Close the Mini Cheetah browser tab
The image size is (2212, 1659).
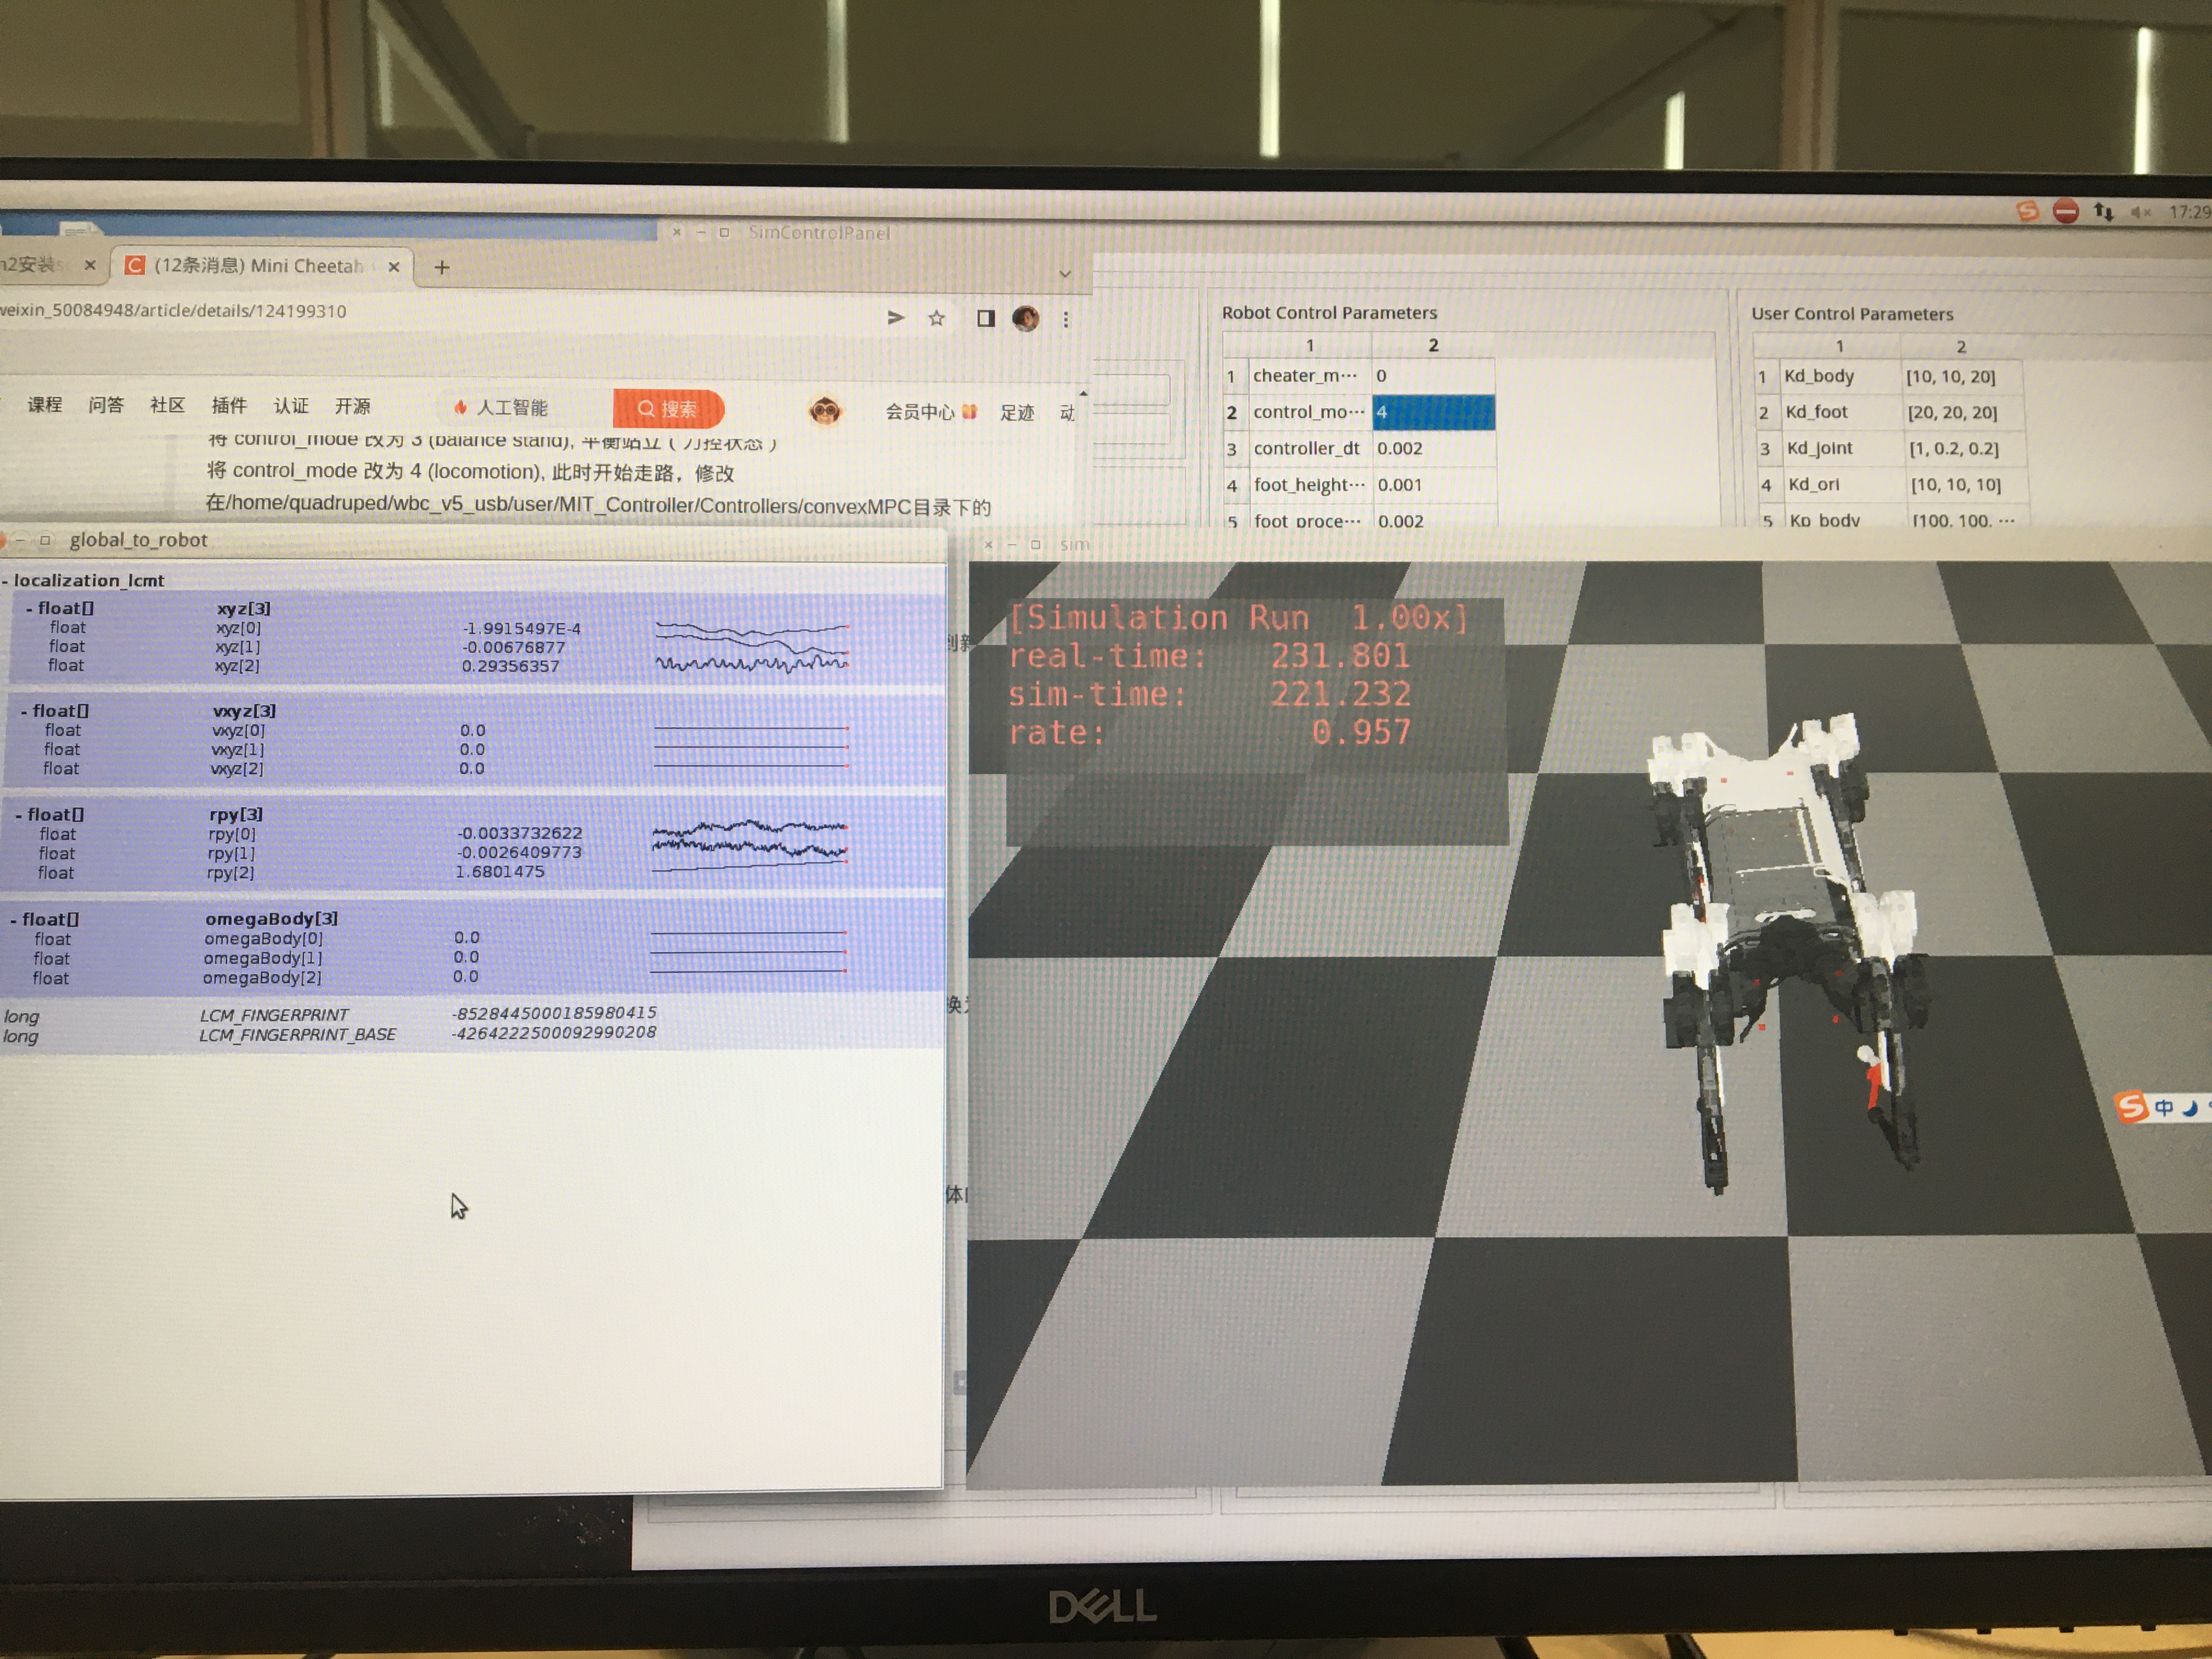click(x=393, y=267)
